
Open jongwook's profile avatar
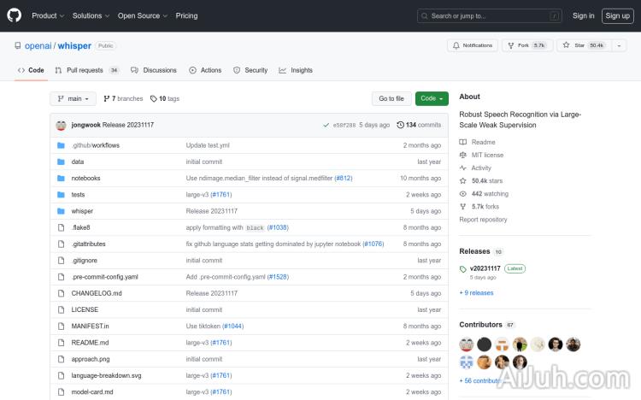click(x=62, y=125)
